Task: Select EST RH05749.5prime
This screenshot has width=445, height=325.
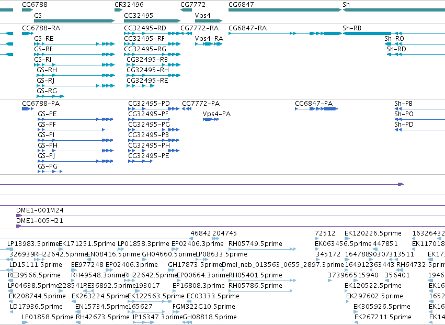Action: coord(255,244)
